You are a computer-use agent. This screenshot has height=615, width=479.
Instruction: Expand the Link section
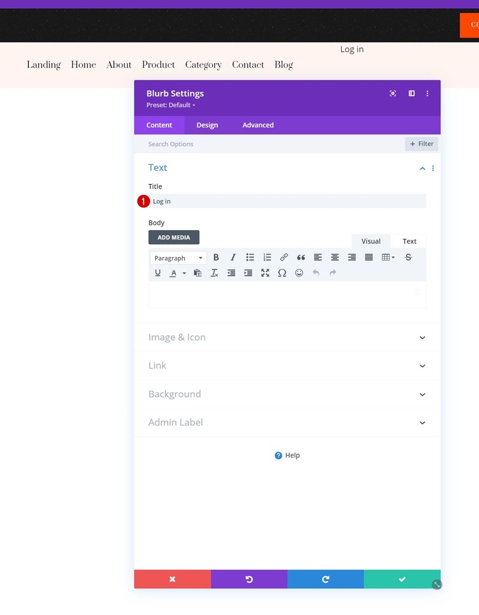point(287,366)
